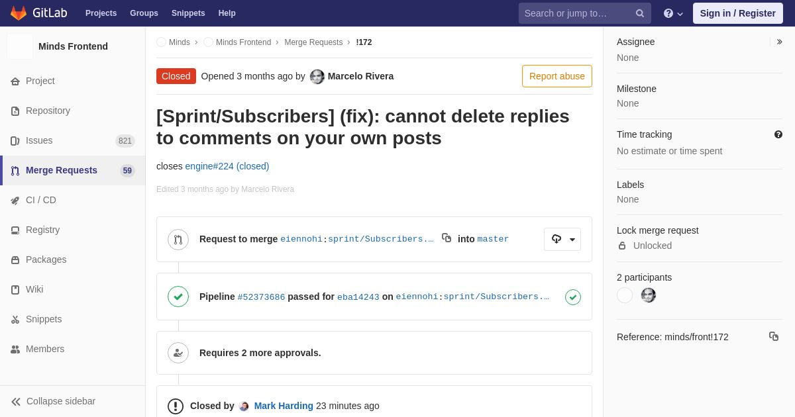
Task: Click the Packages icon in sidebar
Action: tap(15, 260)
